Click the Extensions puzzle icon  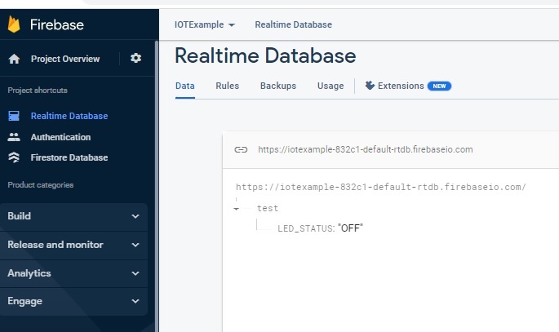pyautogui.click(x=370, y=86)
